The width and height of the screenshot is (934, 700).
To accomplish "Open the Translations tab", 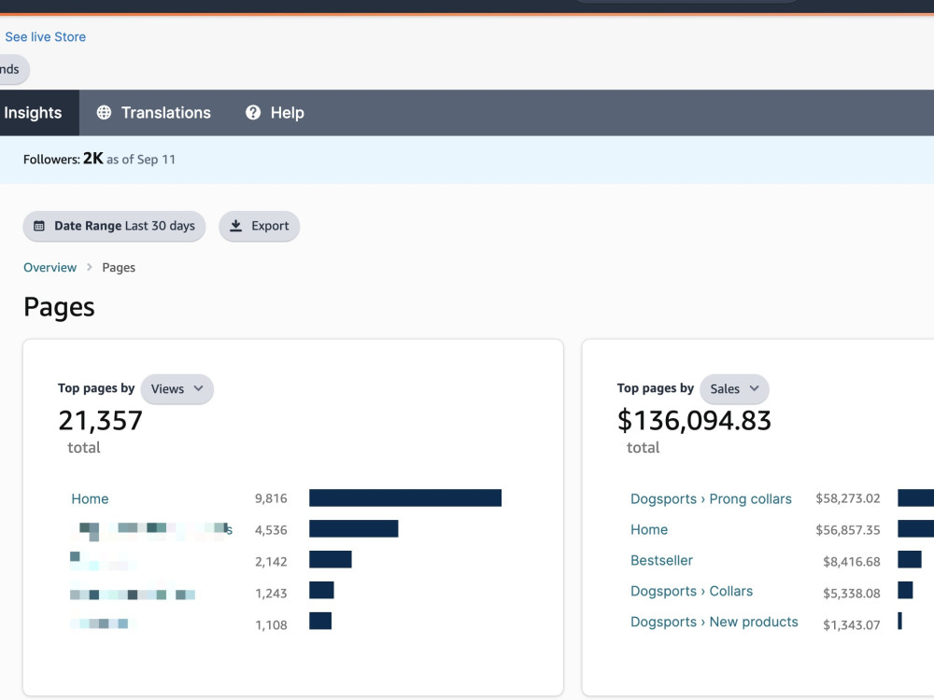I will (x=154, y=113).
